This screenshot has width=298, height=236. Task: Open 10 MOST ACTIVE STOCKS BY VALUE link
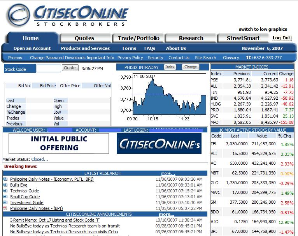(x=252, y=130)
